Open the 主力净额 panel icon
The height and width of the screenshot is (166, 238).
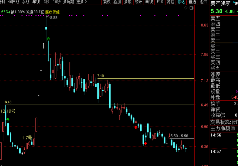[x=233, y=128]
